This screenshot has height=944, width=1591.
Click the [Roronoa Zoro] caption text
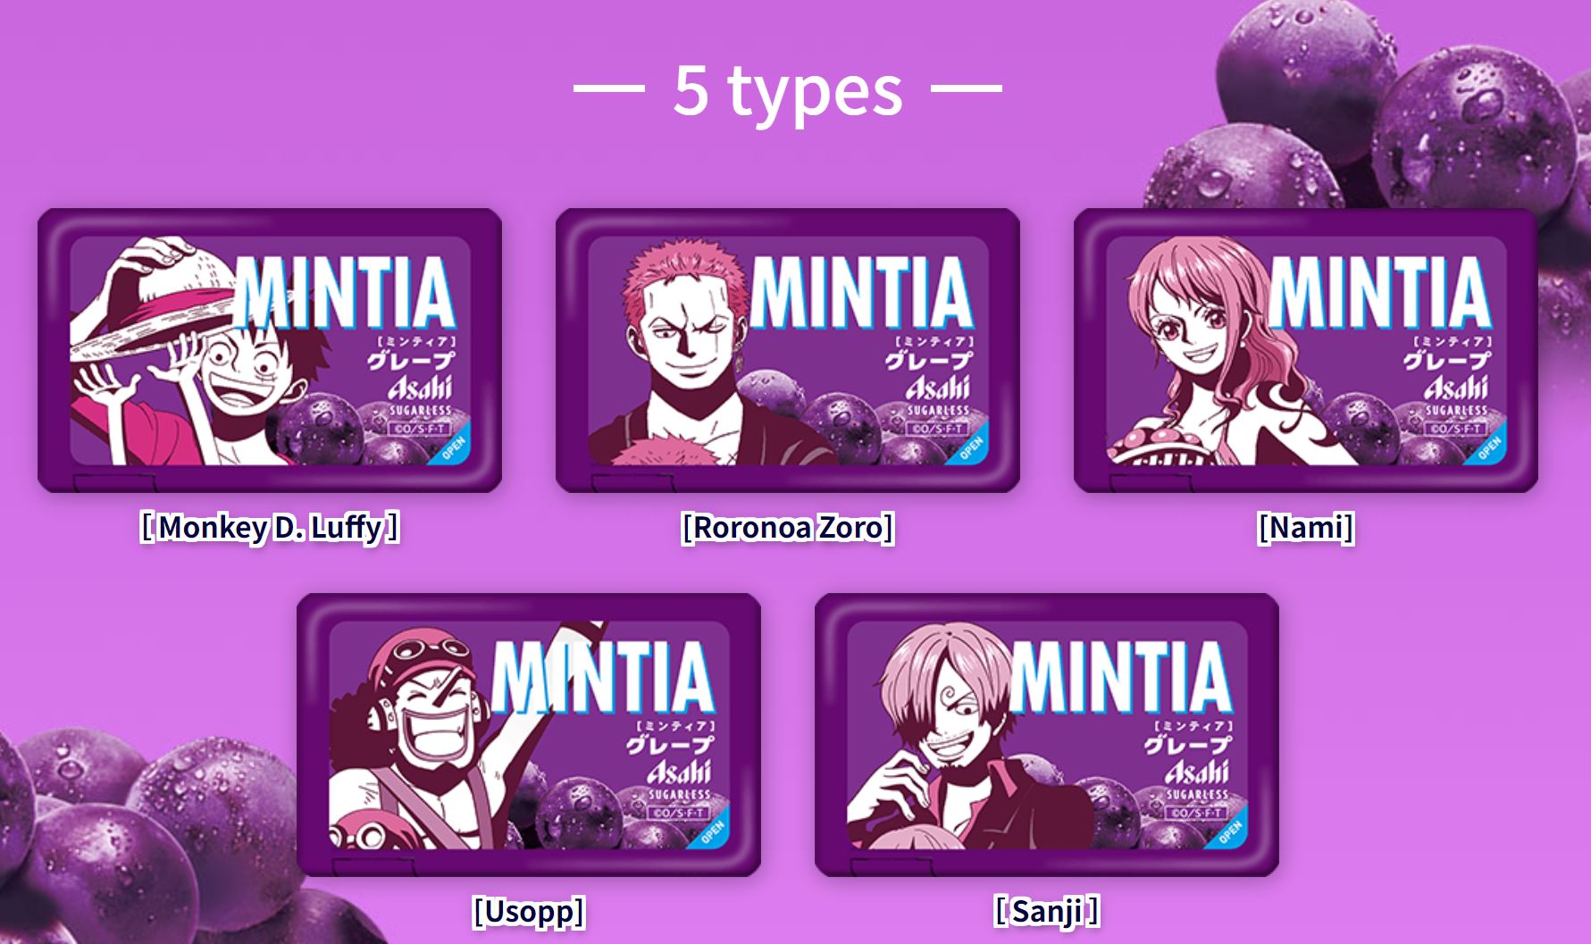788,527
